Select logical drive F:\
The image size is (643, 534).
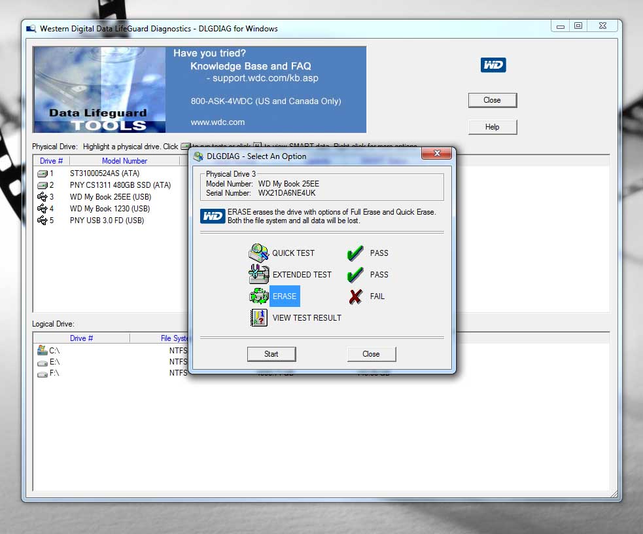click(54, 373)
